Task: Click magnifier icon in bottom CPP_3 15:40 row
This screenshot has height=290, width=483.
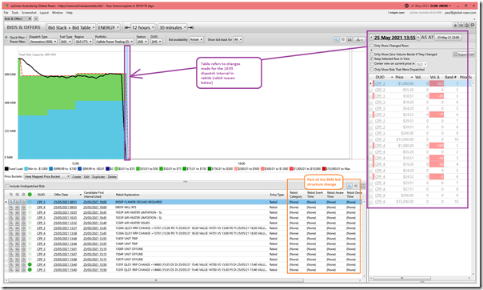Action: tap(11, 270)
